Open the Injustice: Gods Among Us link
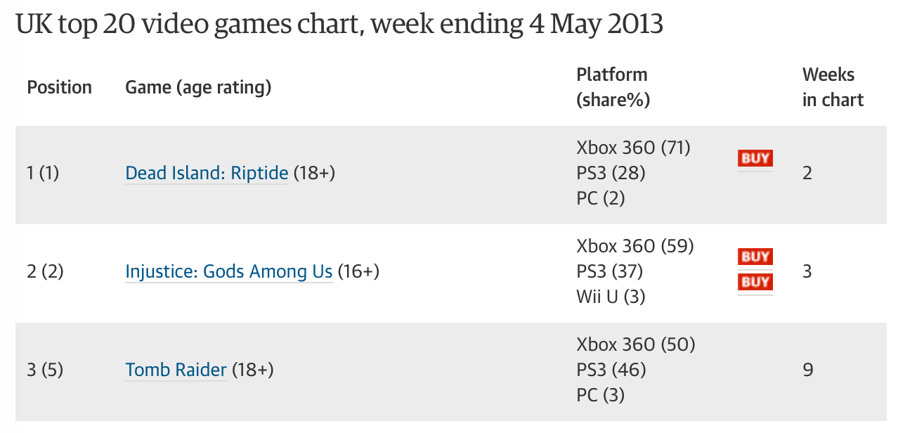This screenshot has width=898, height=433. pos(228,271)
